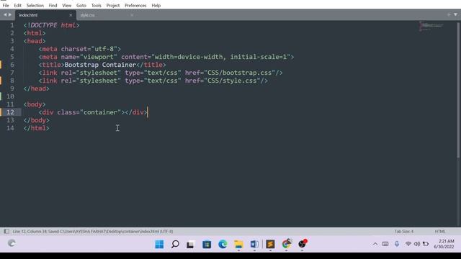Close the style.css tab
The image size is (461, 259).
[x=132, y=15]
